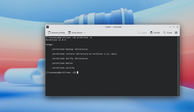Click the './archclone version' line
This screenshot has height=112, width=194.
pyautogui.click(x=63, y=68)
